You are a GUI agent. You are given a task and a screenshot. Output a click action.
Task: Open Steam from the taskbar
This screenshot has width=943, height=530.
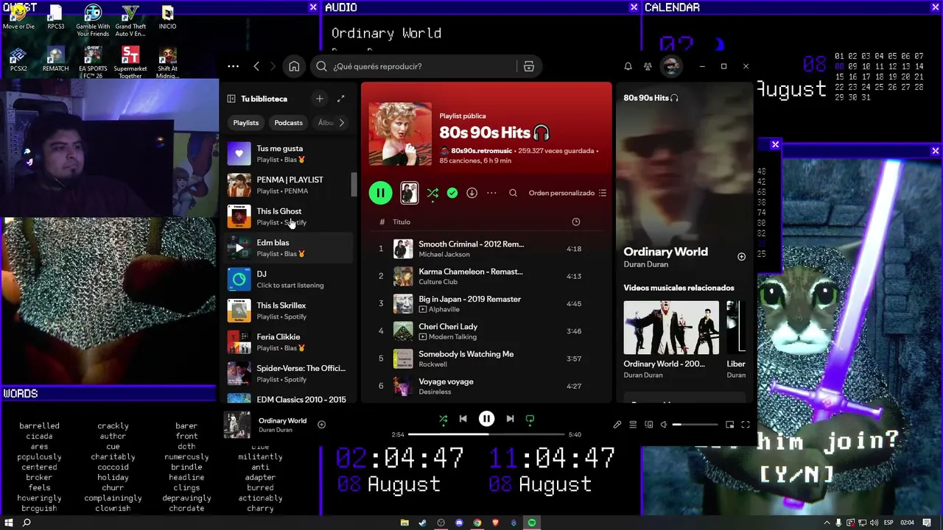pos(422,523)
